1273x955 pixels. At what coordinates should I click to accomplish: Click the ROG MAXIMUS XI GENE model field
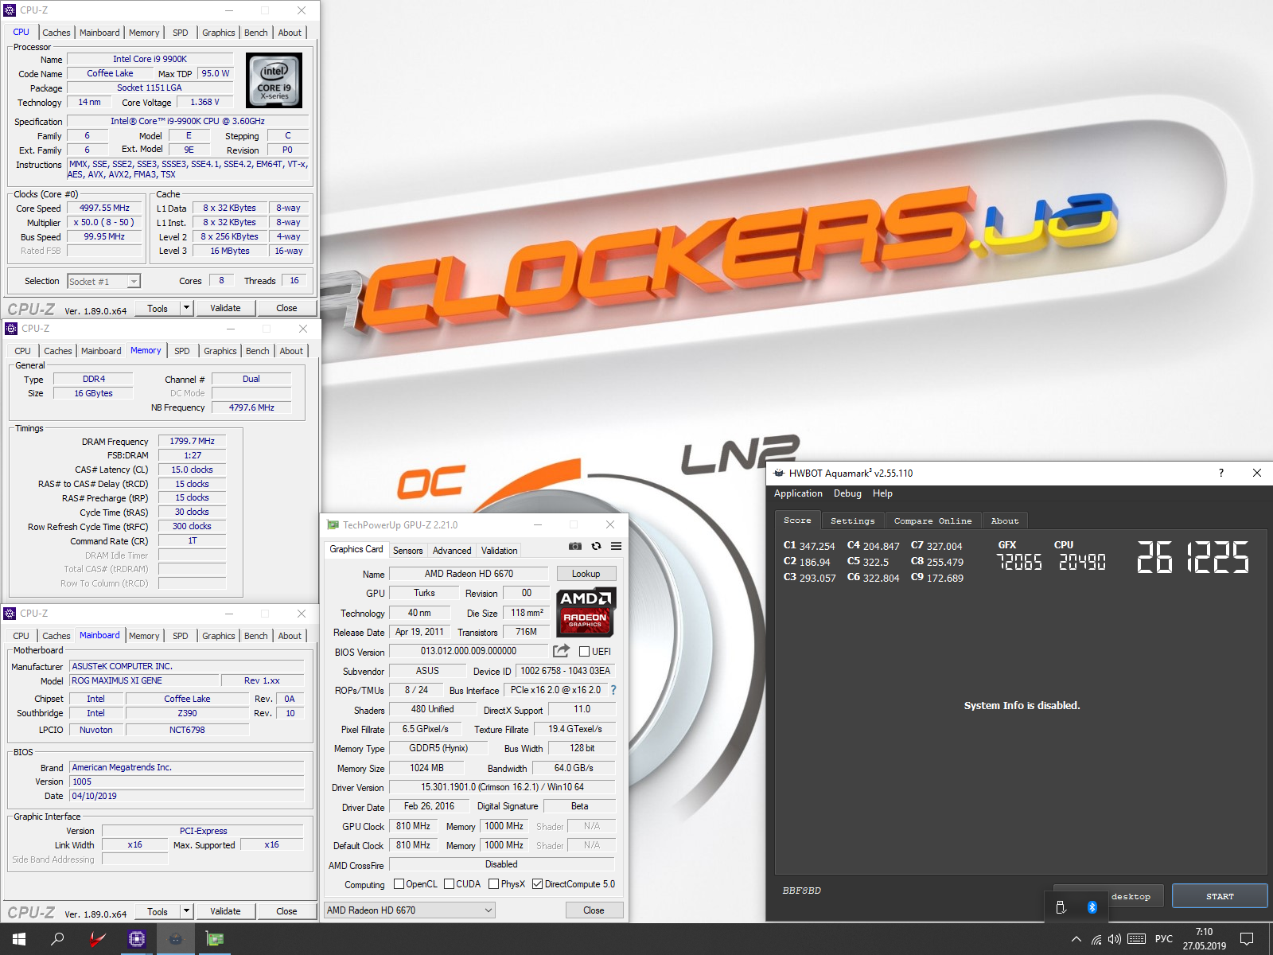point(143,681)
